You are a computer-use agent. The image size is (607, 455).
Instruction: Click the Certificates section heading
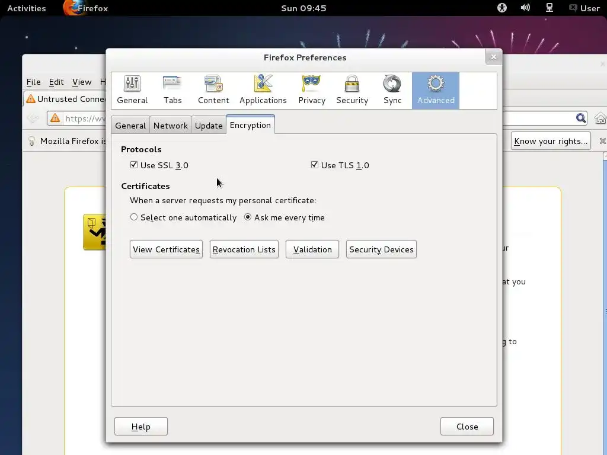tap(146, 186)
